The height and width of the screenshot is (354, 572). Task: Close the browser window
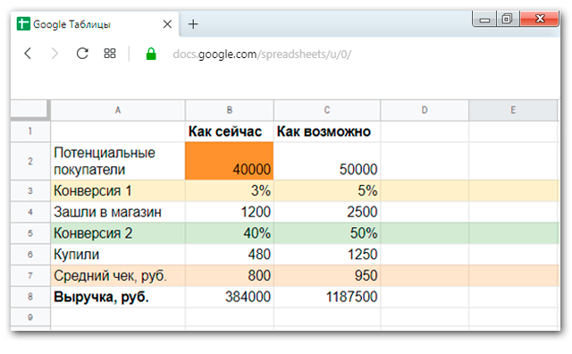click(540, 19)
